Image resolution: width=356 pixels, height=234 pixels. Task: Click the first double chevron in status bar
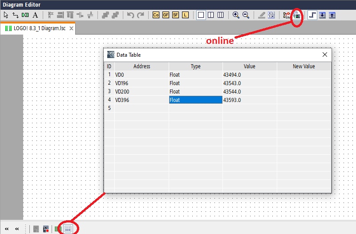7,229
